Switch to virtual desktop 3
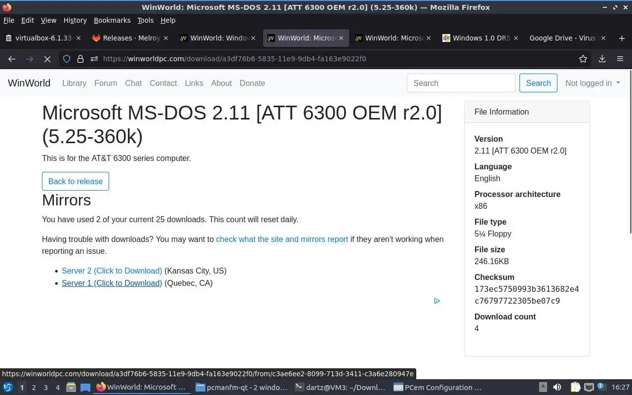Image resolution: width=632 pixels, height=395 pixels. coord(45,388)
